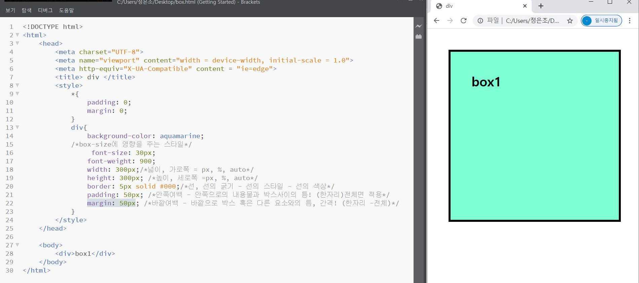Screen dimensions: 639x283
Task: Click the <title> div </title> line
Action: click(95, 77)
